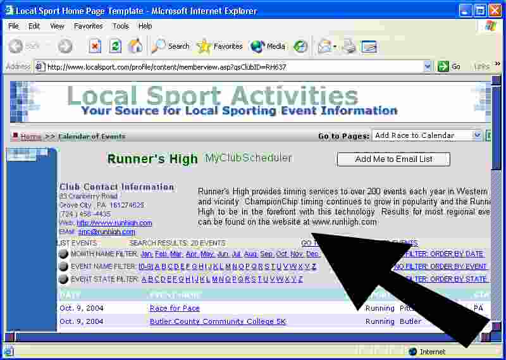Click the Windows flag logo icon
Image resolution: width=506 pixels, height=360 pixels.
(x=491, y=26)
